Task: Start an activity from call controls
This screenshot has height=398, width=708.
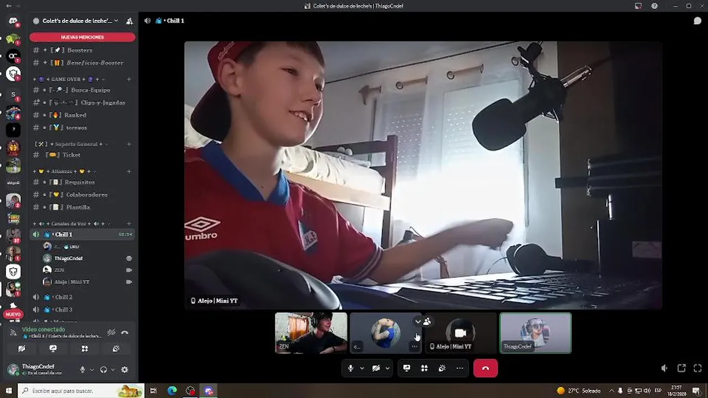Action: pyautogui.click(x=424, y=368)
